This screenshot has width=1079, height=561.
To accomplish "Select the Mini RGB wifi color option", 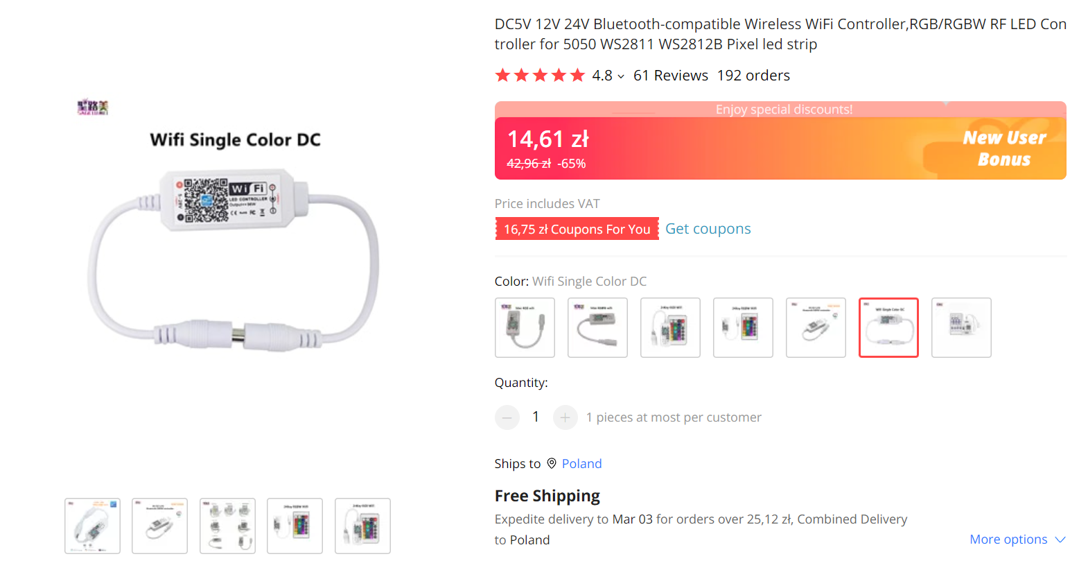I will pyautogui.click(x=525, y=328).
